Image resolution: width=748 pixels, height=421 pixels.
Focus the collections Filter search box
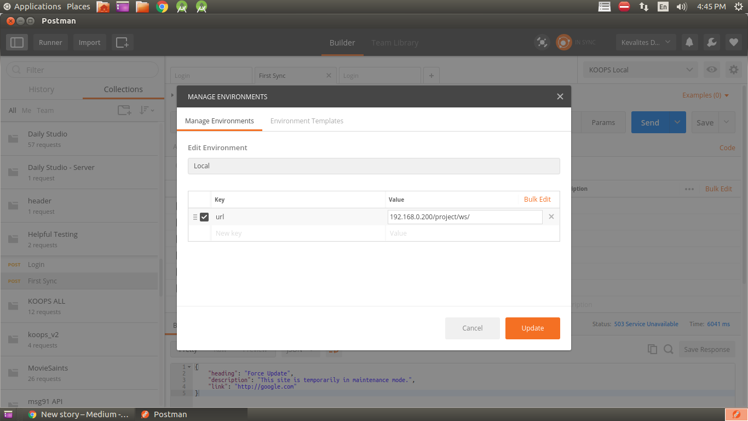(x=82, y=70)
